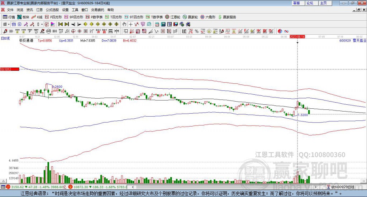Click the 收600929日线 status entry
Screen dimensions: 367x197
point(341,187)
